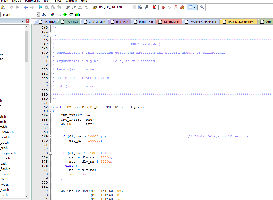Switch to os_cfg.h tab
The image size is (273, 200).
pos(47,22)
